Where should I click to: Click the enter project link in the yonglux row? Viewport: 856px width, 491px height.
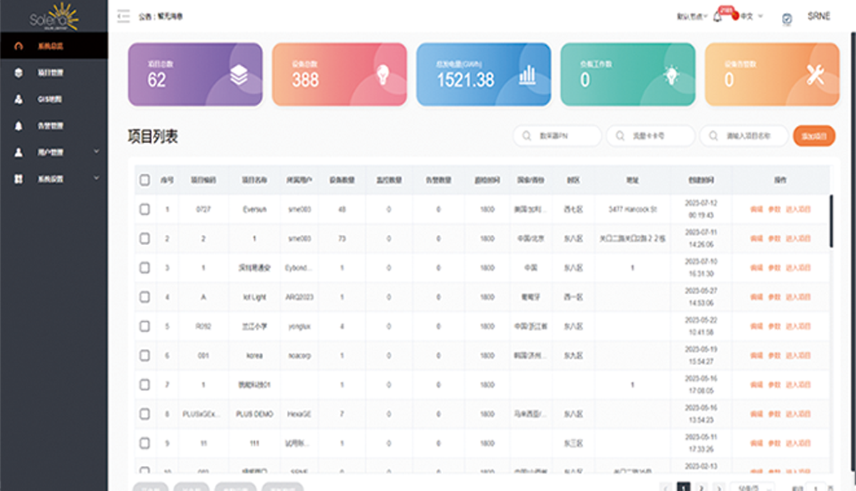(798, 326)
